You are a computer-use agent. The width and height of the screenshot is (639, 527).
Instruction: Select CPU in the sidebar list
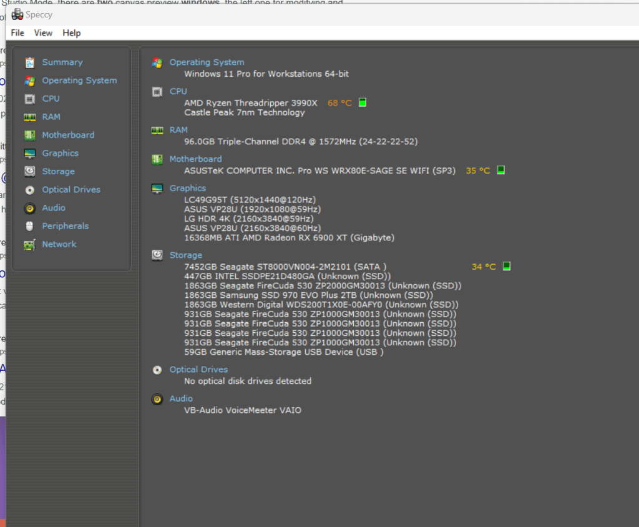(51, 99)
